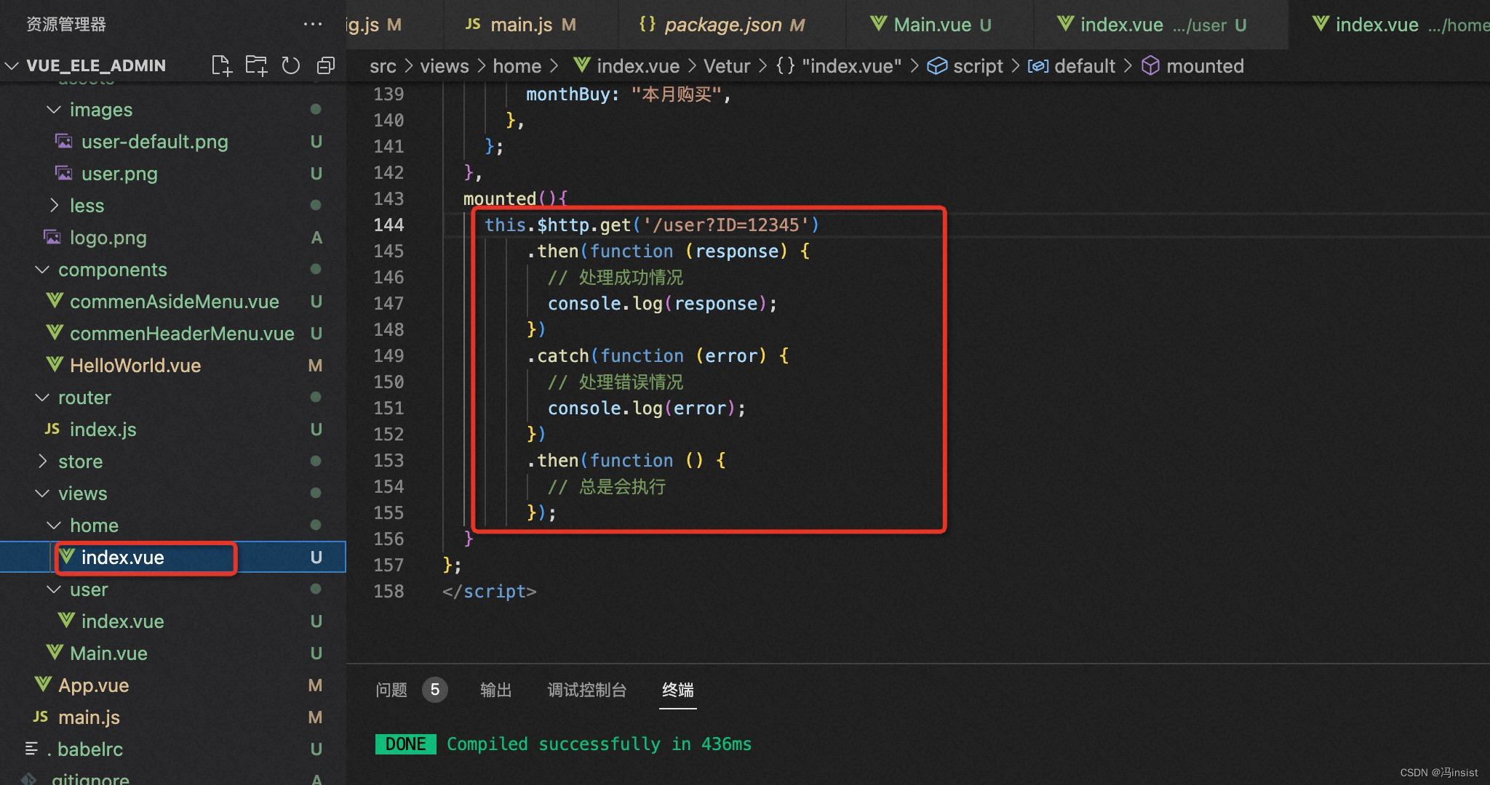The width and height of the screenshot is (1490, 785).
Task: Open the 调试控制台 debug console tab
Action: pyautogui.click(x=586, y=690)
